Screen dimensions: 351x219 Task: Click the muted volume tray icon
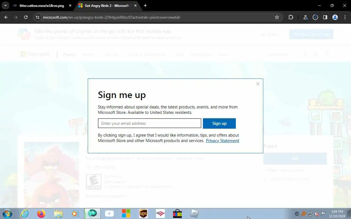pyautogui.click(x=317, y=214)
